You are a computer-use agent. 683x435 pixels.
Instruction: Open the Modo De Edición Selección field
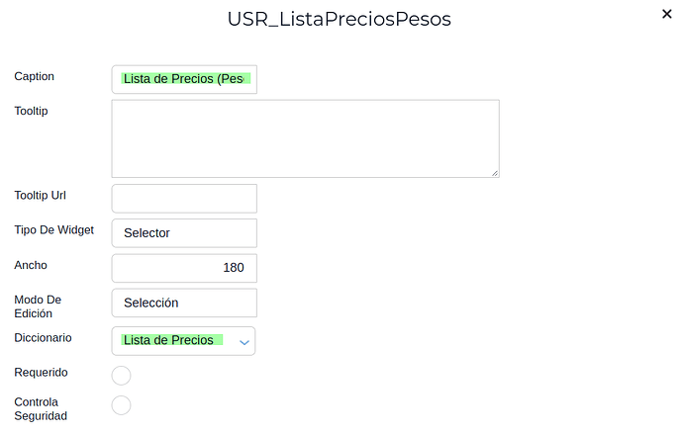(184, 303)
